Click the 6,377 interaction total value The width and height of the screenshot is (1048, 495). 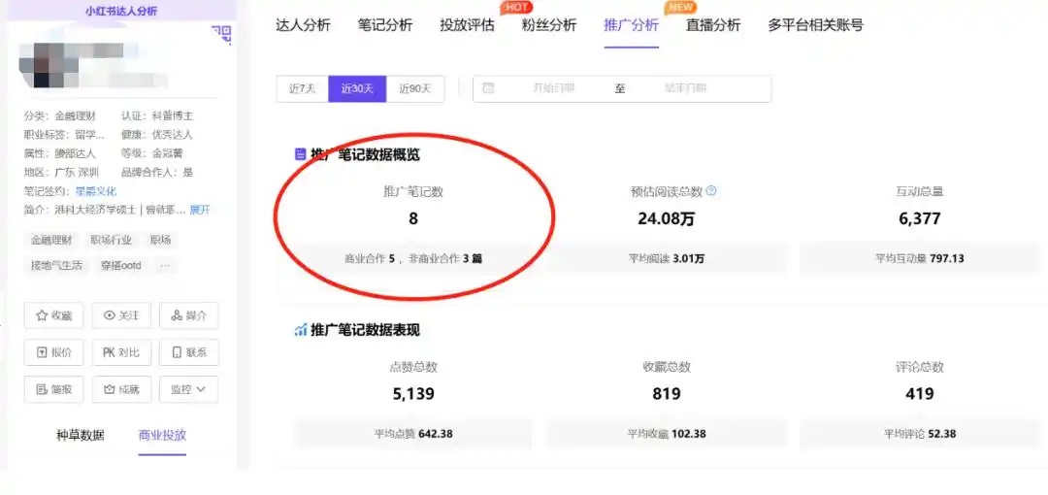click(920, 218)
